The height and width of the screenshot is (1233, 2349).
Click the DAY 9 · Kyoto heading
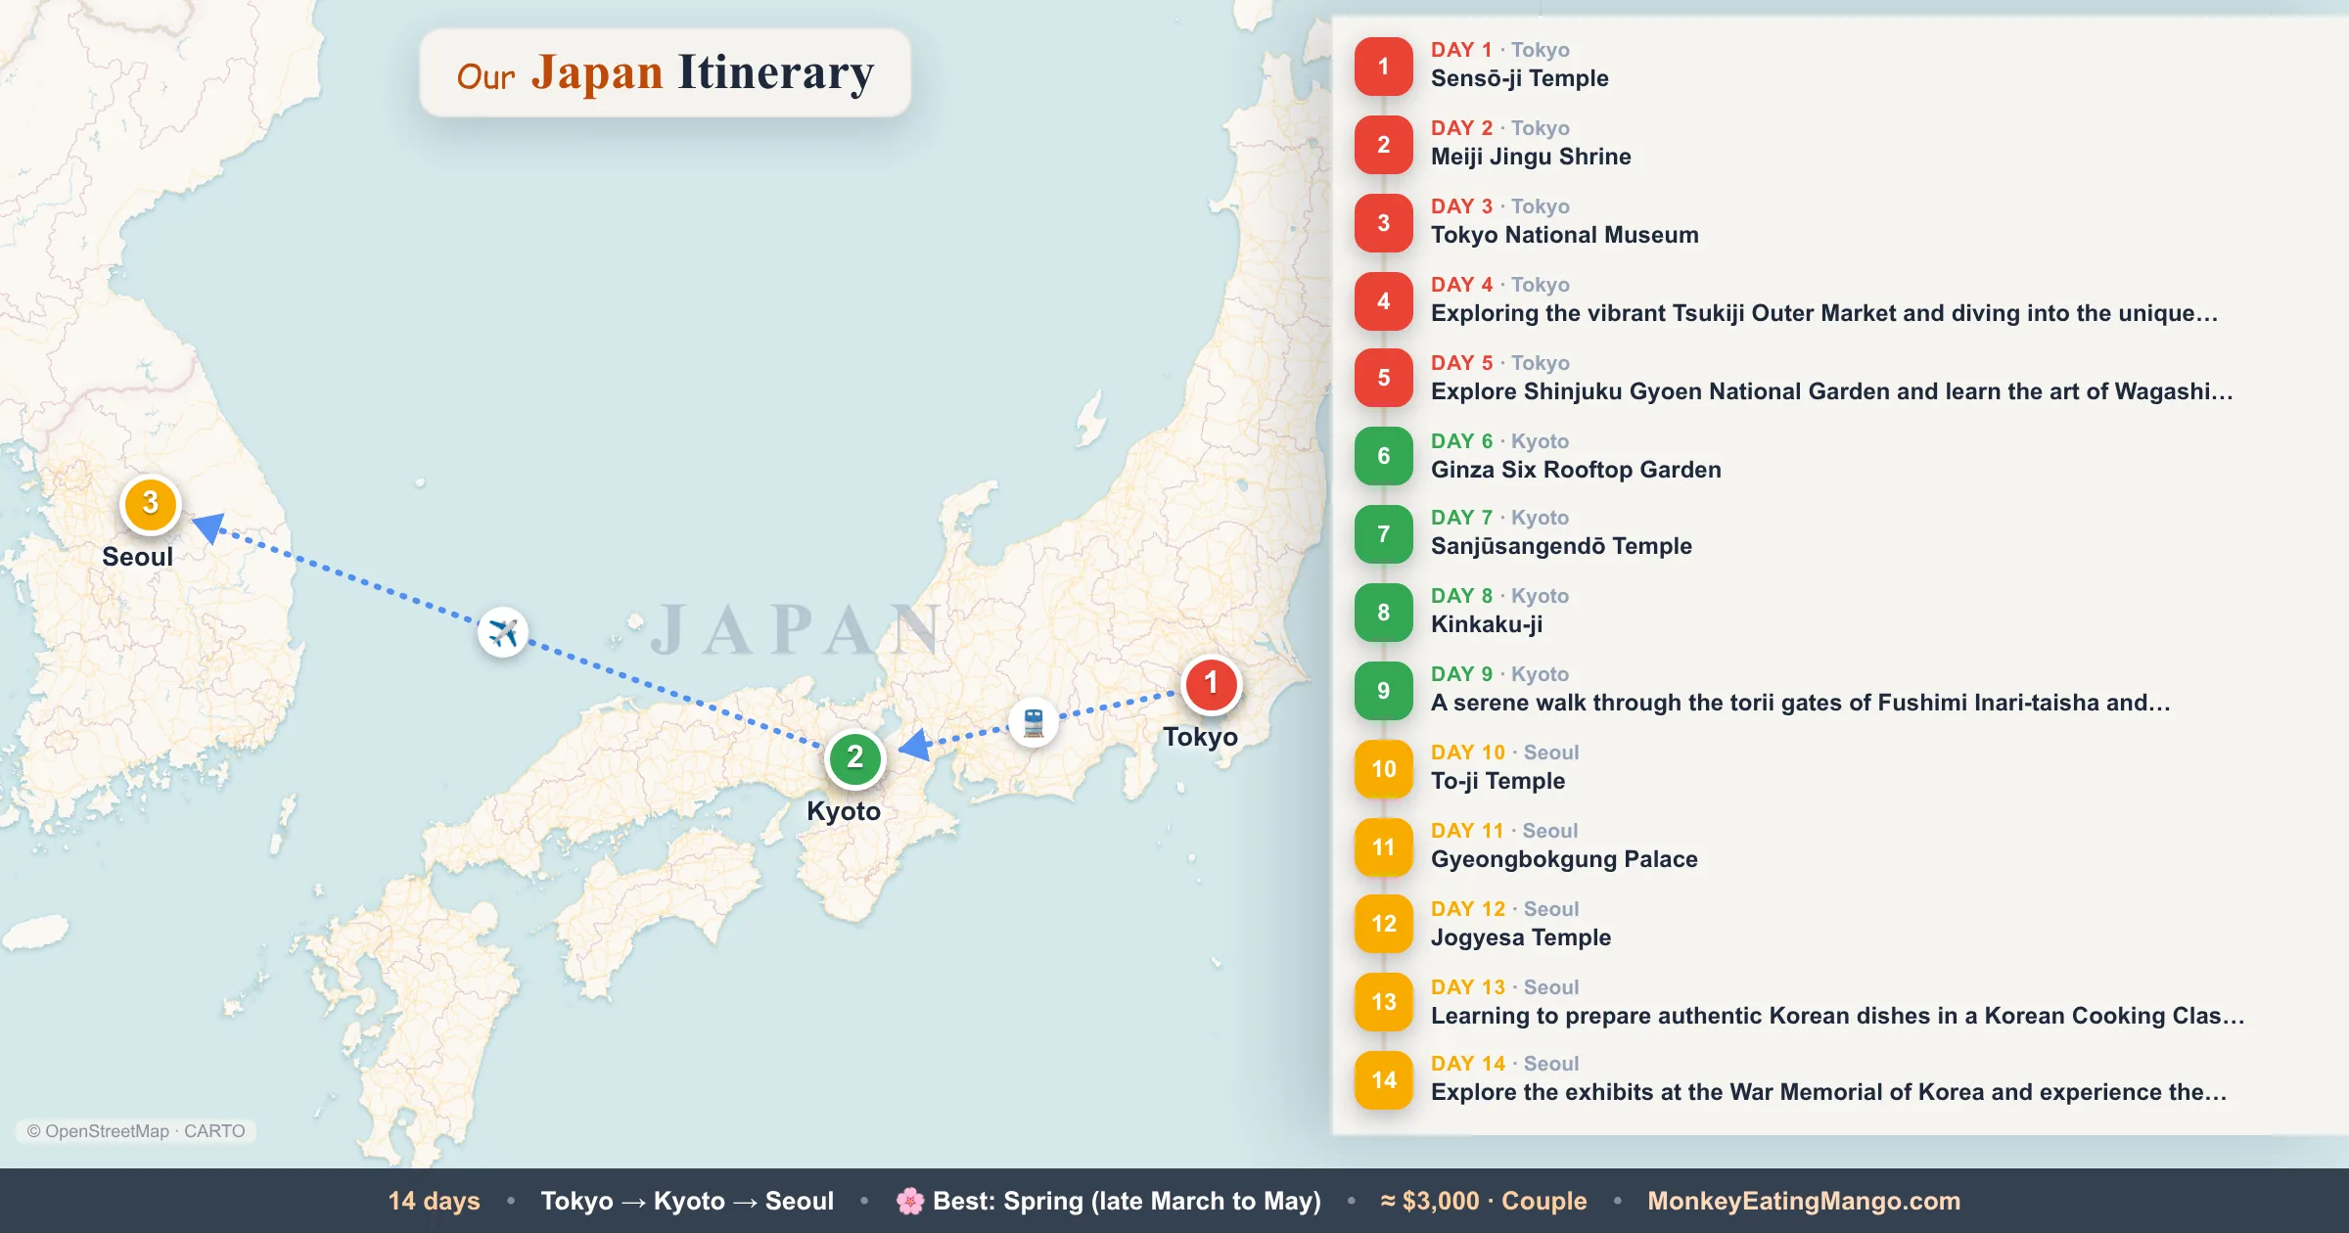[1499, 674]
